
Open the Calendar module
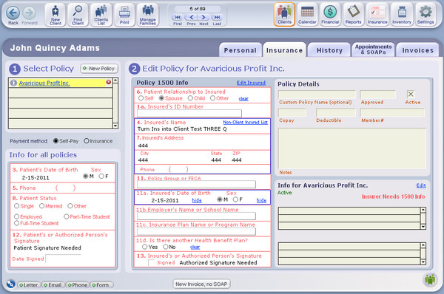pos(307,15)
